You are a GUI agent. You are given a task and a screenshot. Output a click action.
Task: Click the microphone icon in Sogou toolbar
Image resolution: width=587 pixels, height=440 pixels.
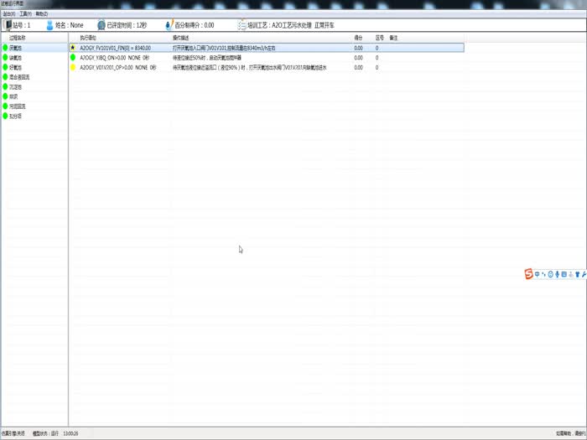click(557, 274)
